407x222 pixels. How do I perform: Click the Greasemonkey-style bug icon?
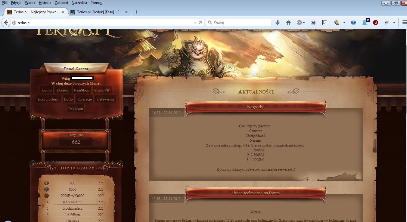tap(387, 23)
